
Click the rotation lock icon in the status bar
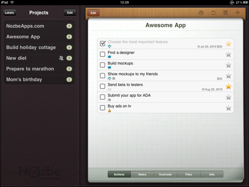(232, 2)
